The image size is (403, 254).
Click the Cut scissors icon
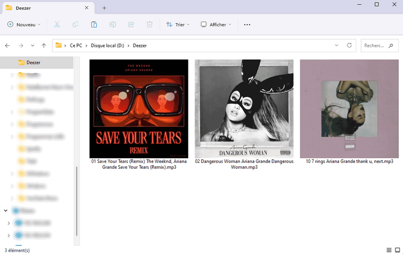[x=57, y=25]
